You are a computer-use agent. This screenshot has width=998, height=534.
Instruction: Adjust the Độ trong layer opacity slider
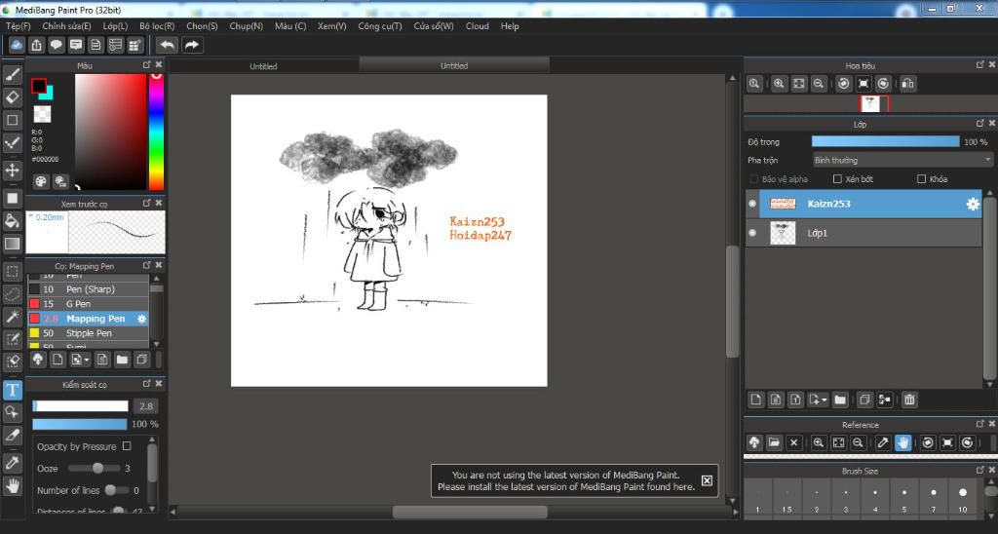click(x=885, y=142)
